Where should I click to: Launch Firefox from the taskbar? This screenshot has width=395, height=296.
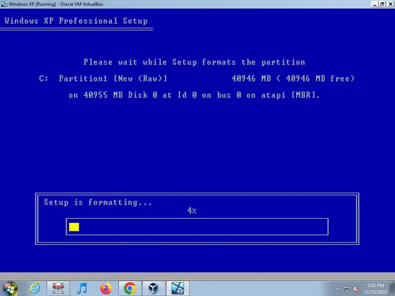106,288
